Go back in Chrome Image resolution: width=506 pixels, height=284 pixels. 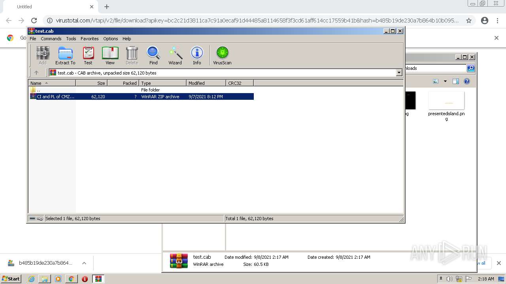point(9,21)
